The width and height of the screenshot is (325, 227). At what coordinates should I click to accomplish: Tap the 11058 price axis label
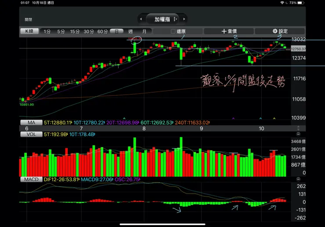click(299, 99)
